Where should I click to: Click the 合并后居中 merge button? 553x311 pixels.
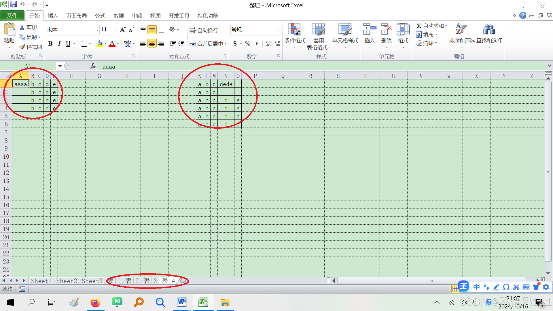[206, 43]
